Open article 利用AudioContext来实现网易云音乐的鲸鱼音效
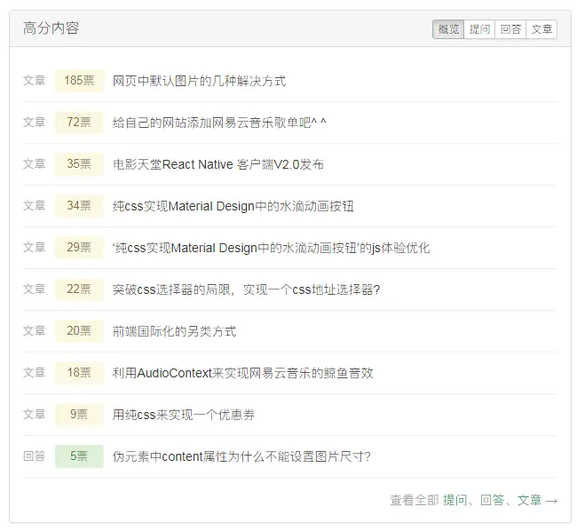577x531 pixels. click(x=242, y=373)
